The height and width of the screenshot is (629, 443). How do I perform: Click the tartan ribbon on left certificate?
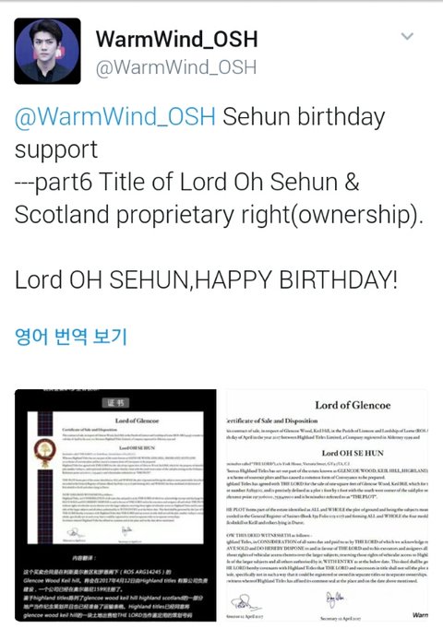44,478
